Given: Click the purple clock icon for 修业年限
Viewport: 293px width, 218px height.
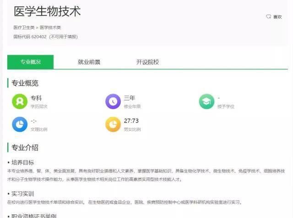Looking at the screenshot, I should pos(113,101).
